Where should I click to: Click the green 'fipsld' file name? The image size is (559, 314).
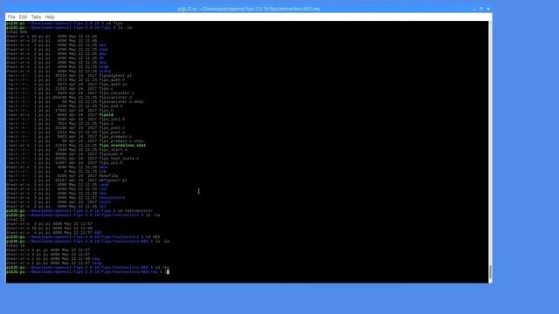coord(107,115)
